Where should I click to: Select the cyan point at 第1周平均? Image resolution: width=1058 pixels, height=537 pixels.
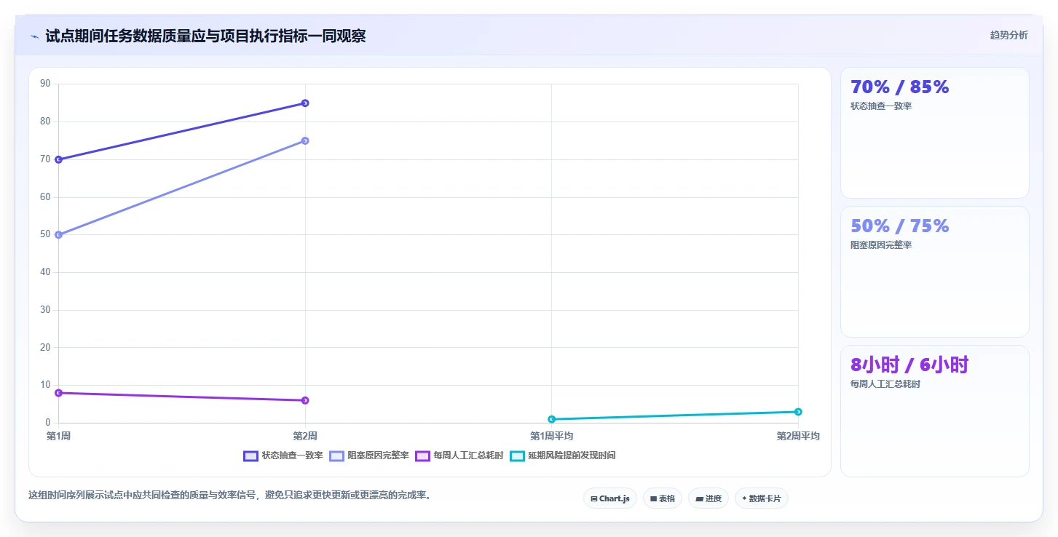tap(552, 419)
